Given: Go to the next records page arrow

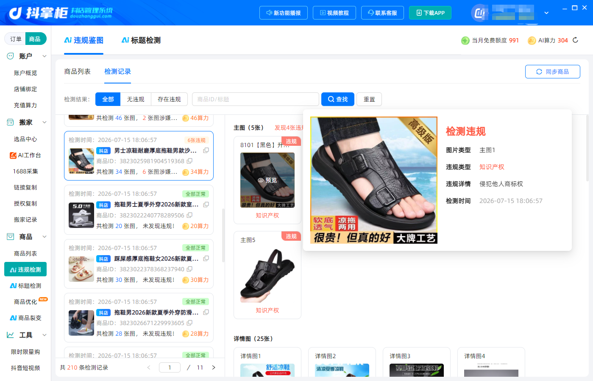Looking at the screenshot, I should [x=214, y=367].
